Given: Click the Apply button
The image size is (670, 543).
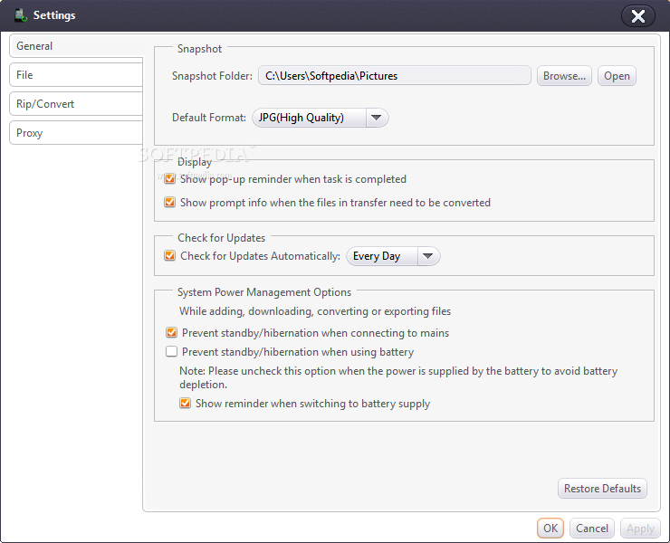Looking at the screenshot, I should point(640,529).
